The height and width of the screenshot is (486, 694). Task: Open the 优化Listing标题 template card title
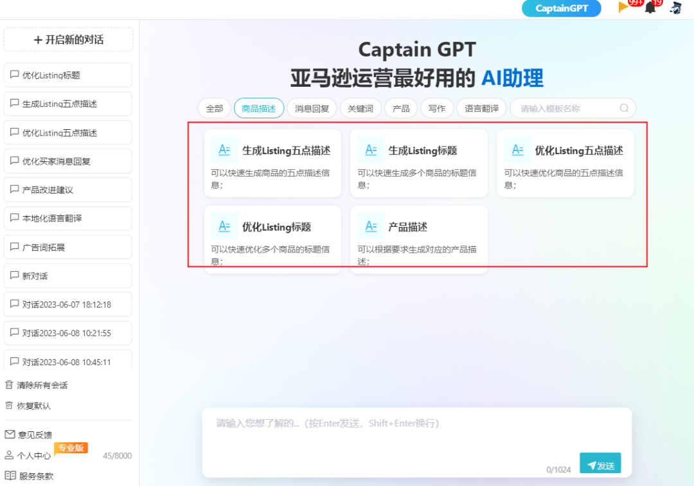click(276, 227)
